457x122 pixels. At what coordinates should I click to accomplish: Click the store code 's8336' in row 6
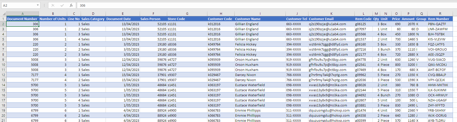[187, 44]
